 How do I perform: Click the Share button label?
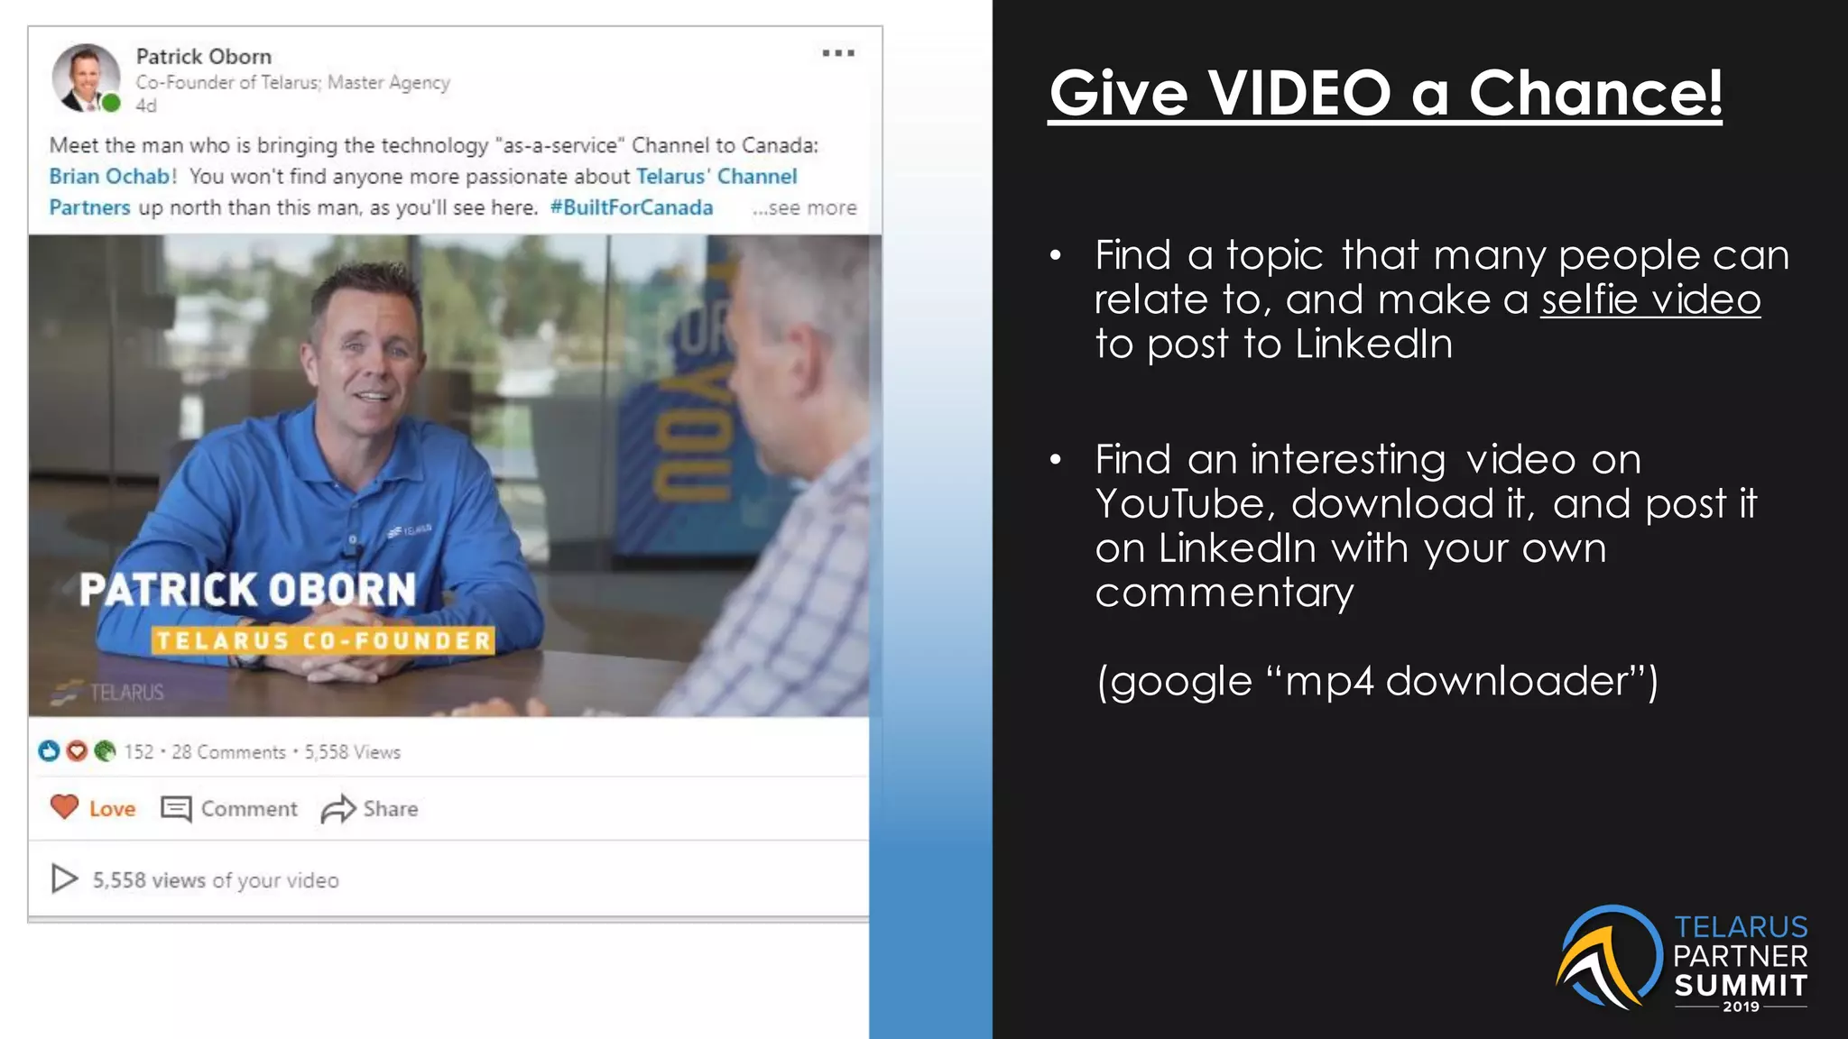[x=391, y=809]
